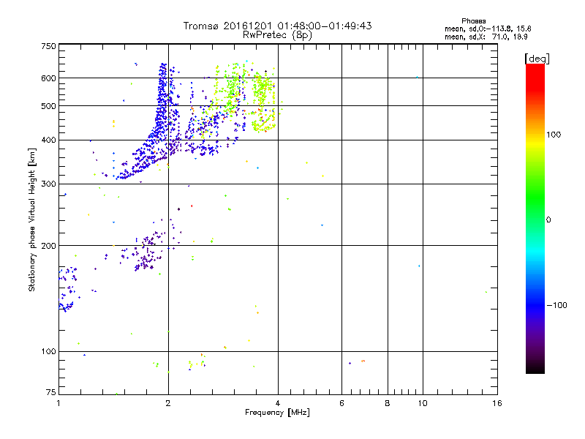Click the blue region of the colorbar near -100

[535, 304]
